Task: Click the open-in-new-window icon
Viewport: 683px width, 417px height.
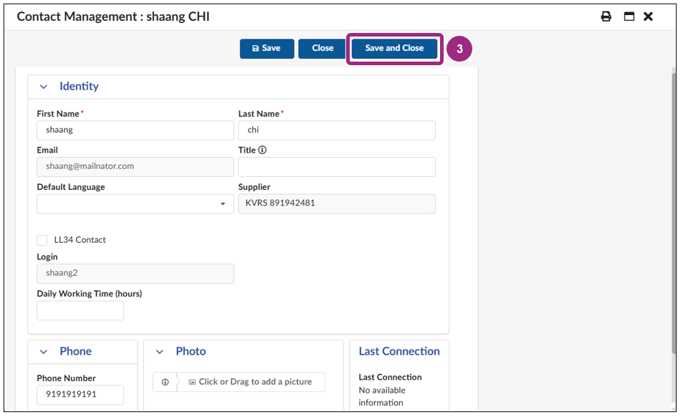Action: pyautogui.click(x=629, y=16)
